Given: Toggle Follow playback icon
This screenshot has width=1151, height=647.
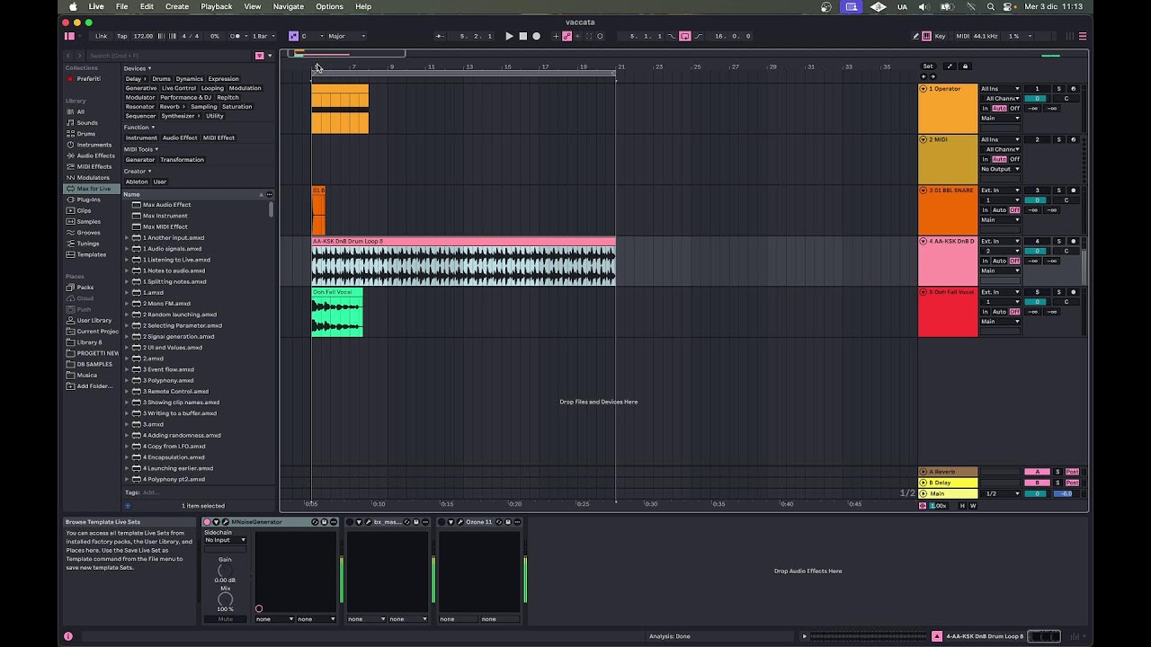Looking at the screenshot, I should tap(441, 36).
